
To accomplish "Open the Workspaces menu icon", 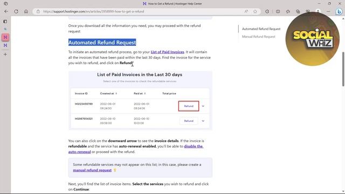I will tap(6, 4).
